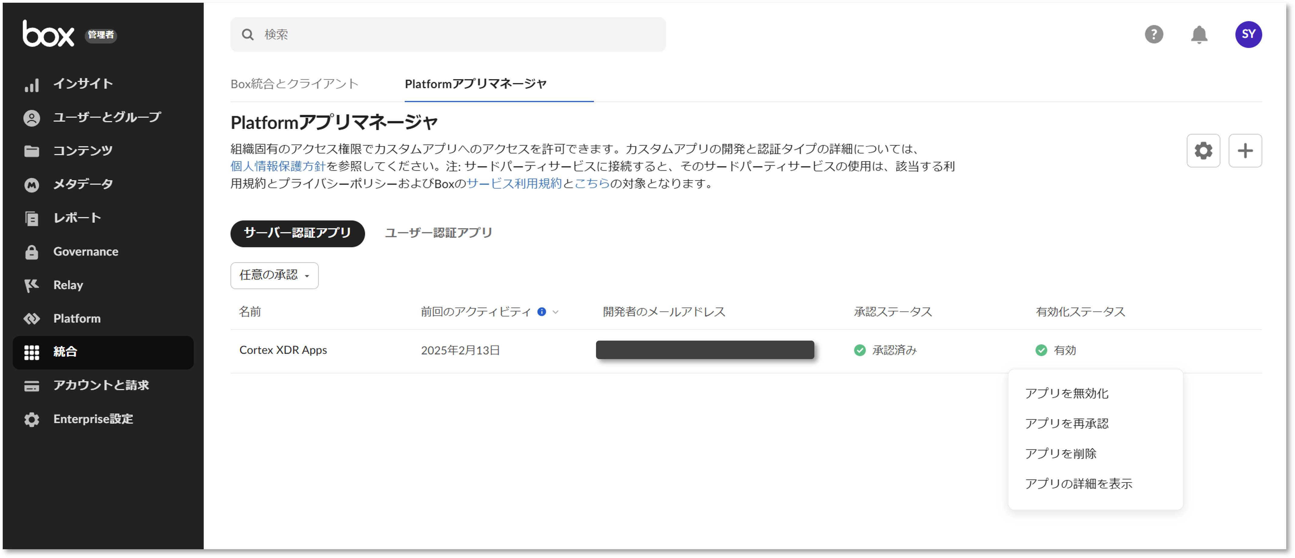Click the search magnifier icon
Image resolution: width=1295 pixels, height=558 pixels.
(247, 34)
